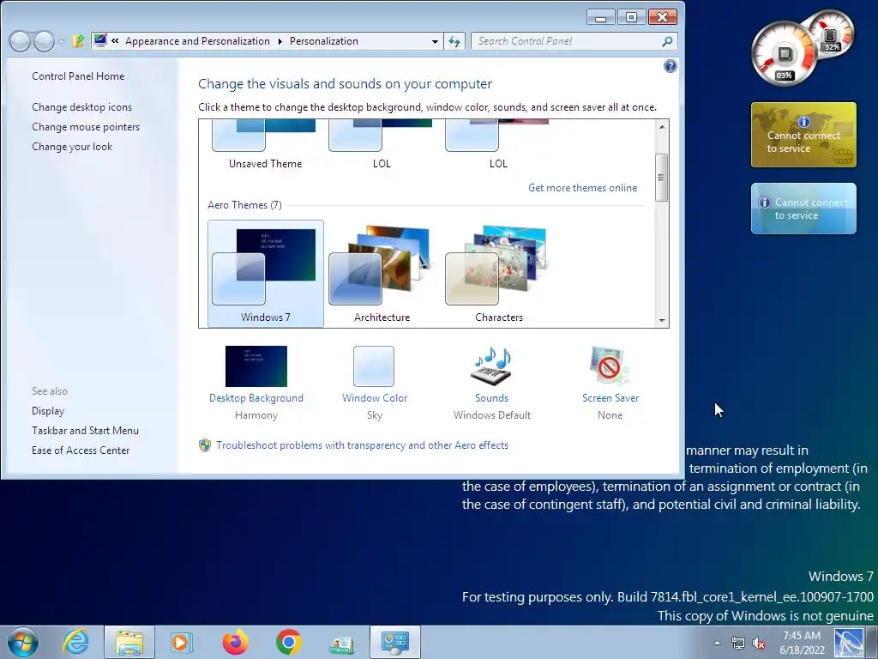The height and width of the screenshot is (659, 878).
Task: Click the shield icon beside Troubleshoot link
Action: coord(205,445)
